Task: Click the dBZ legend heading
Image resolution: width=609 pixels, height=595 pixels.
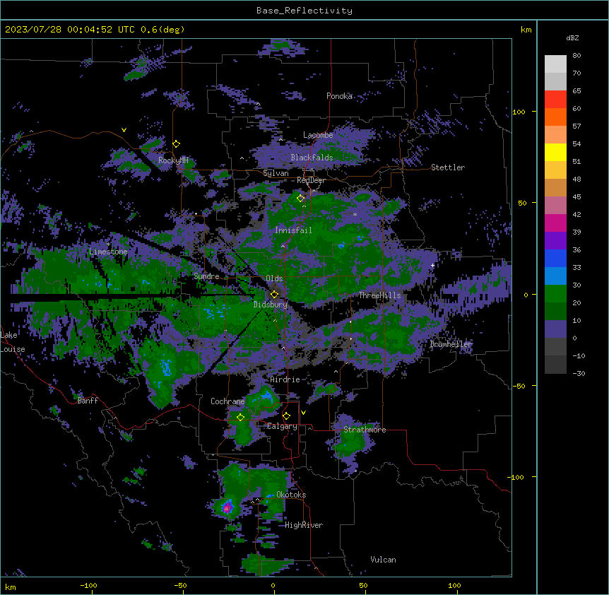Action: (572, 37)
